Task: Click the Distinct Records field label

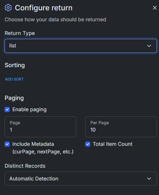Action: coord(25,166)
